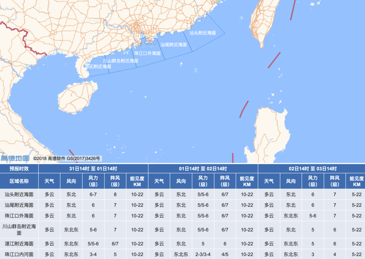Viewport: 365px width, 259px height.
Task: Click the 川山群岛附近海面 map zone
Action: click(x=120, y=61)
